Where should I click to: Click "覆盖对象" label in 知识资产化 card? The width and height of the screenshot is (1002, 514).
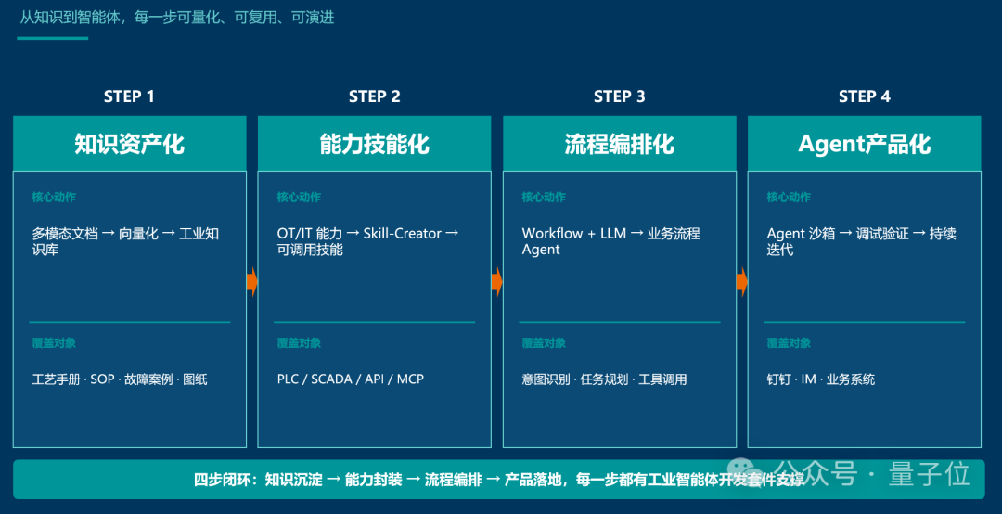pyautogui.click(x=54, y=343)
